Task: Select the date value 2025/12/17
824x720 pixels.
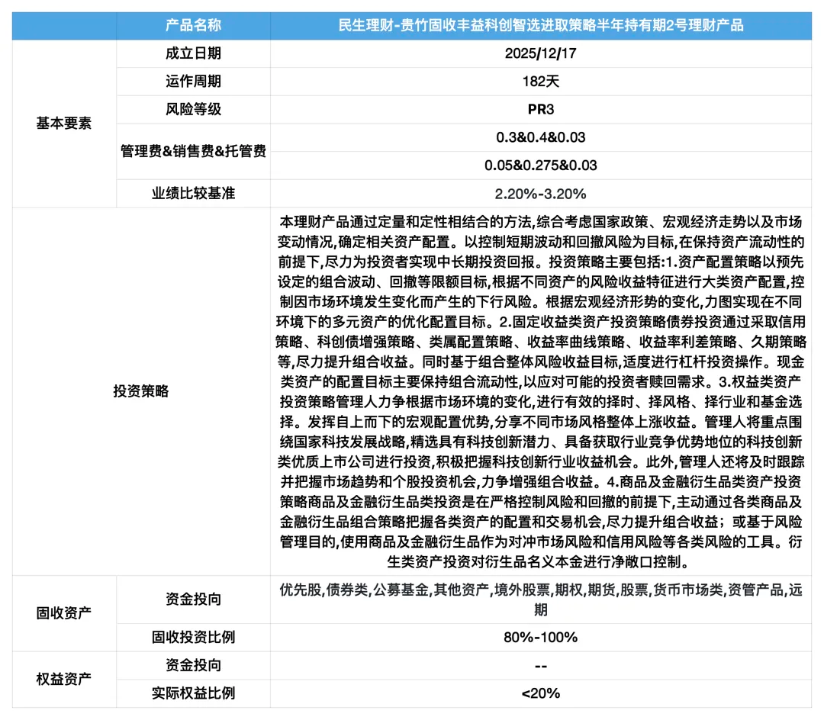Action: tap(542, 53)
